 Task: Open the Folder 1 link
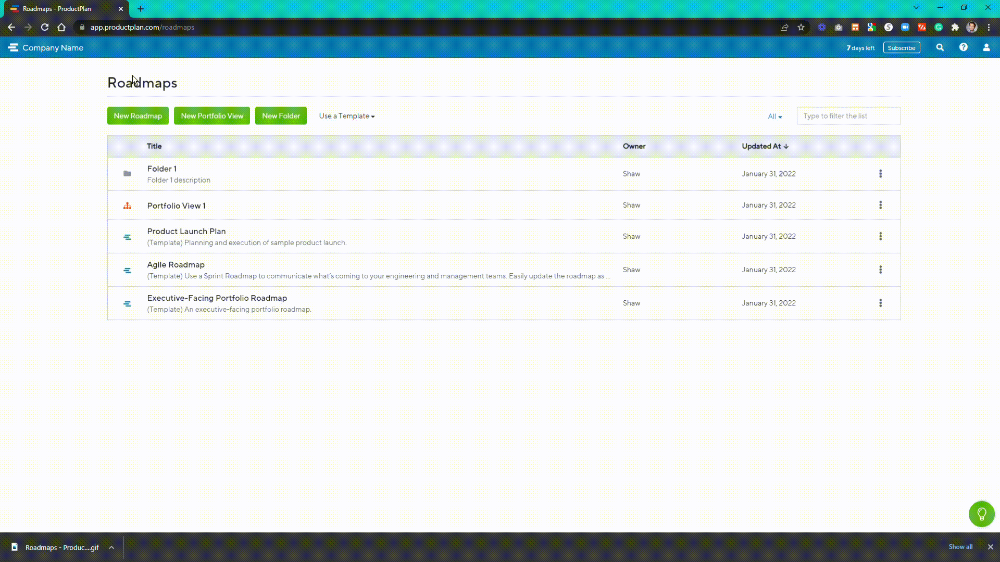click(x=162, y=169)
